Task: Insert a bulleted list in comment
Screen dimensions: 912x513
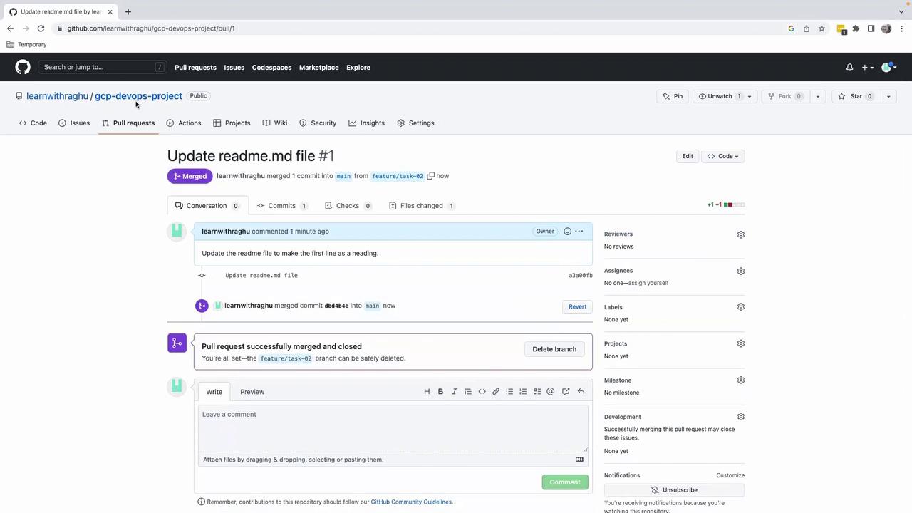Action: [509, 391]
